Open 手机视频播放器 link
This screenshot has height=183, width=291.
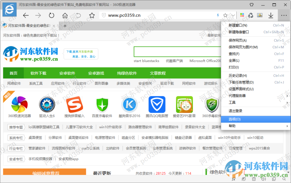(x=40, y=159)
